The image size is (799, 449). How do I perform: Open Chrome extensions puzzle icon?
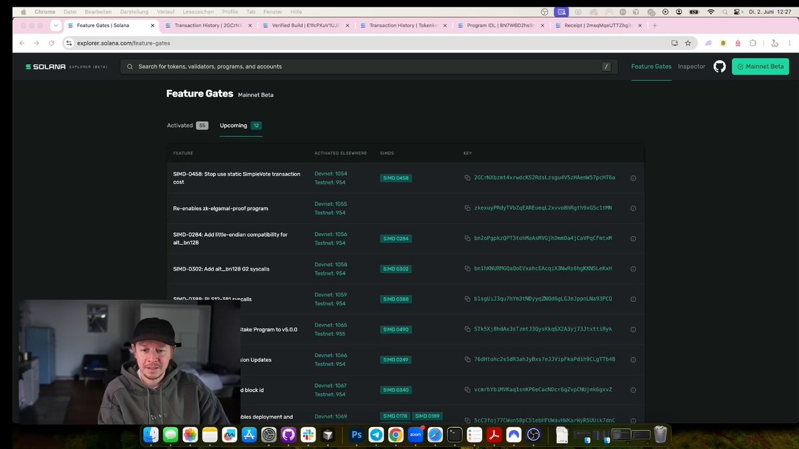click(x=752, y=43)
